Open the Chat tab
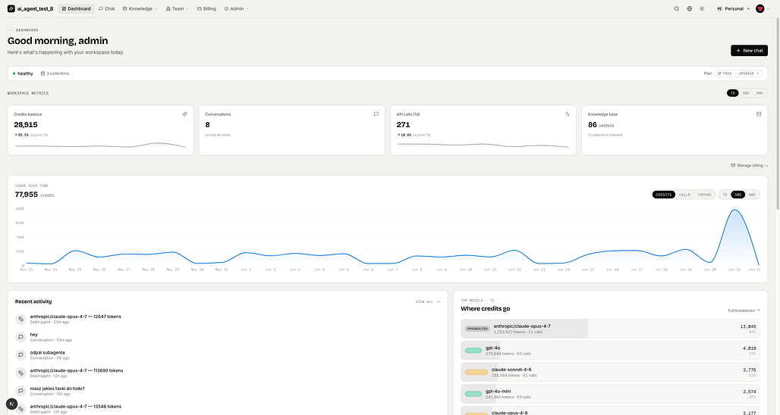The height and width of the screenshot is (415, 780). click(106, 8)
